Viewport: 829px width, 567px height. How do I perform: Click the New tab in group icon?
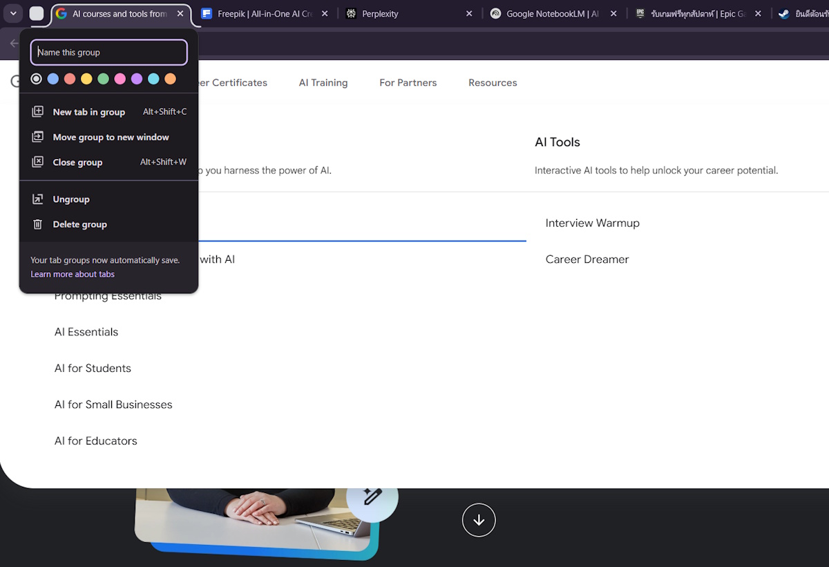coord(38,112)
